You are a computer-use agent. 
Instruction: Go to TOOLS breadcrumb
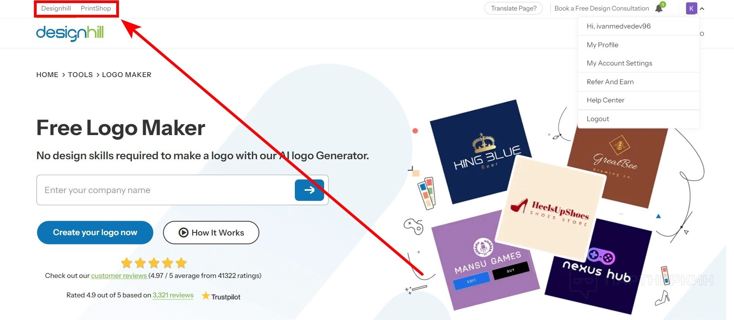click(80, 75)
